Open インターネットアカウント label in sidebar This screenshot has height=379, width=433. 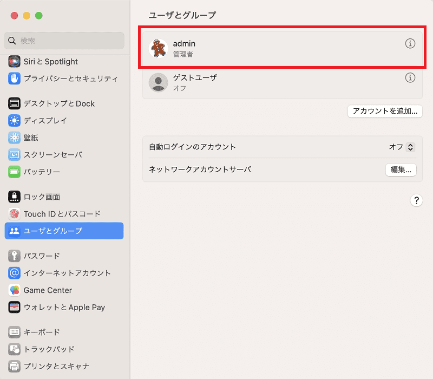67,273
